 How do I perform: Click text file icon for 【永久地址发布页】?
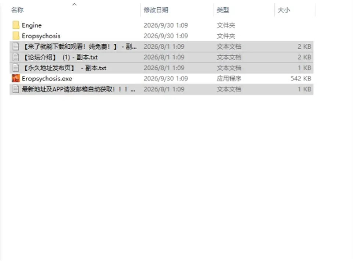16,68
